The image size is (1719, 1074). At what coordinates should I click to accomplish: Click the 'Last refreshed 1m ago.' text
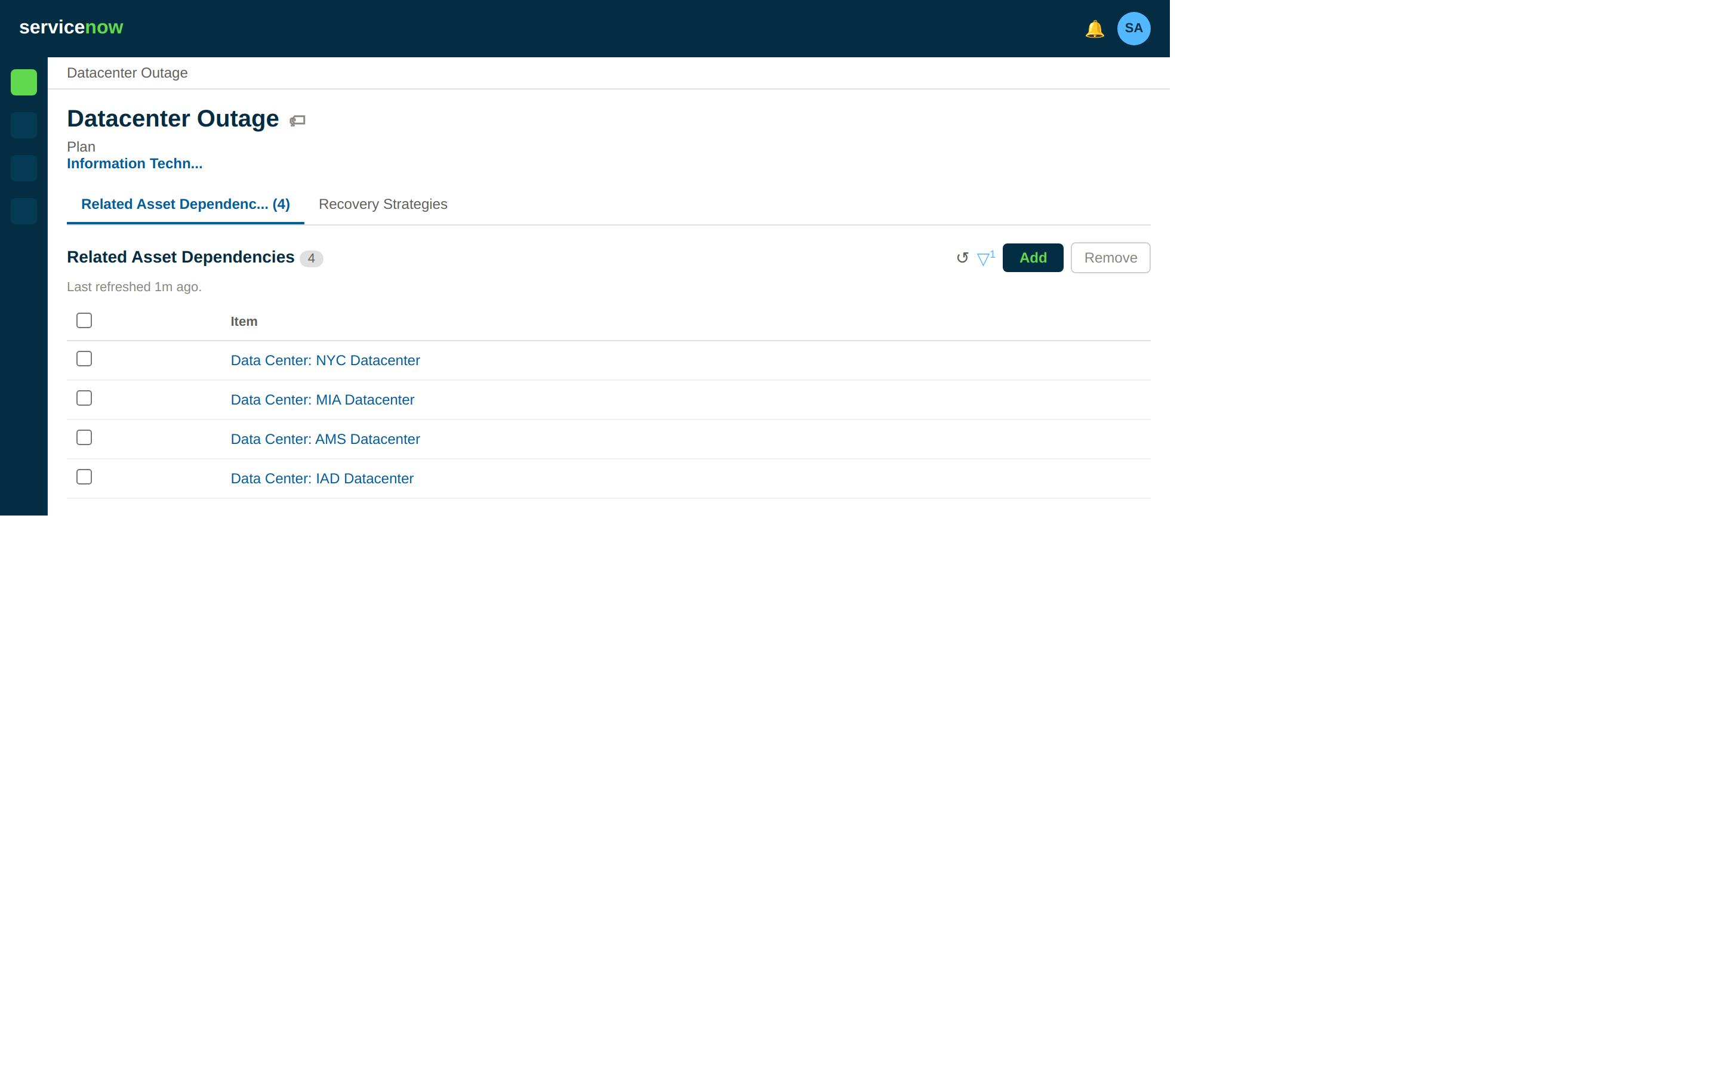(134, 287)
